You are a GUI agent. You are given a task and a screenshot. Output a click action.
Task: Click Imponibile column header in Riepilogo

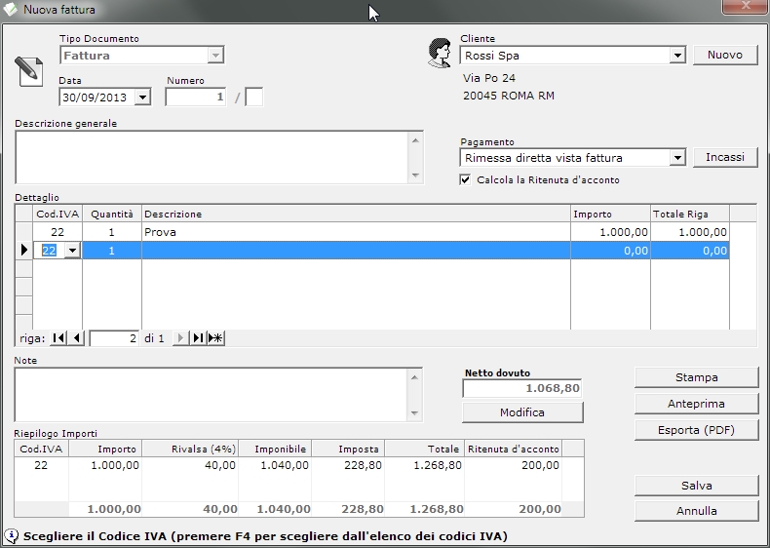click(275, 449)
